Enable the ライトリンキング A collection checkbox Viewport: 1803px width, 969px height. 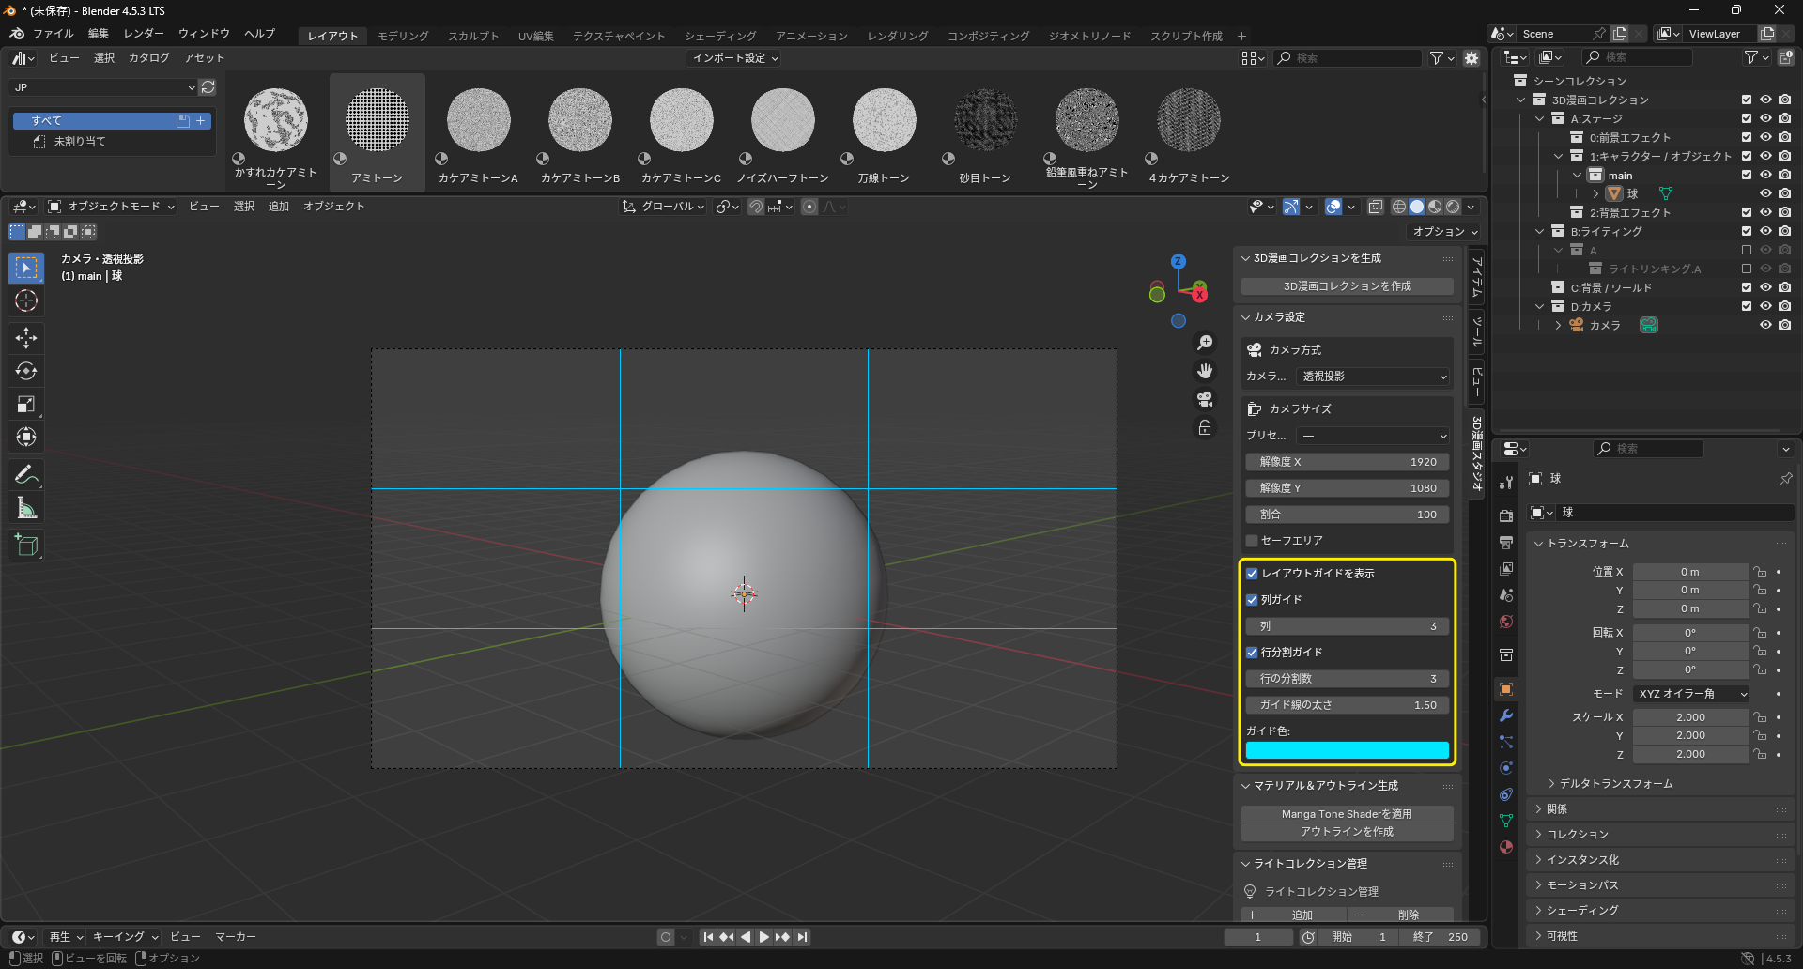(1747, 269)
